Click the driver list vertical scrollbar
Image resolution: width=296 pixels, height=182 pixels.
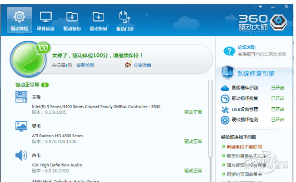point(210,119)
